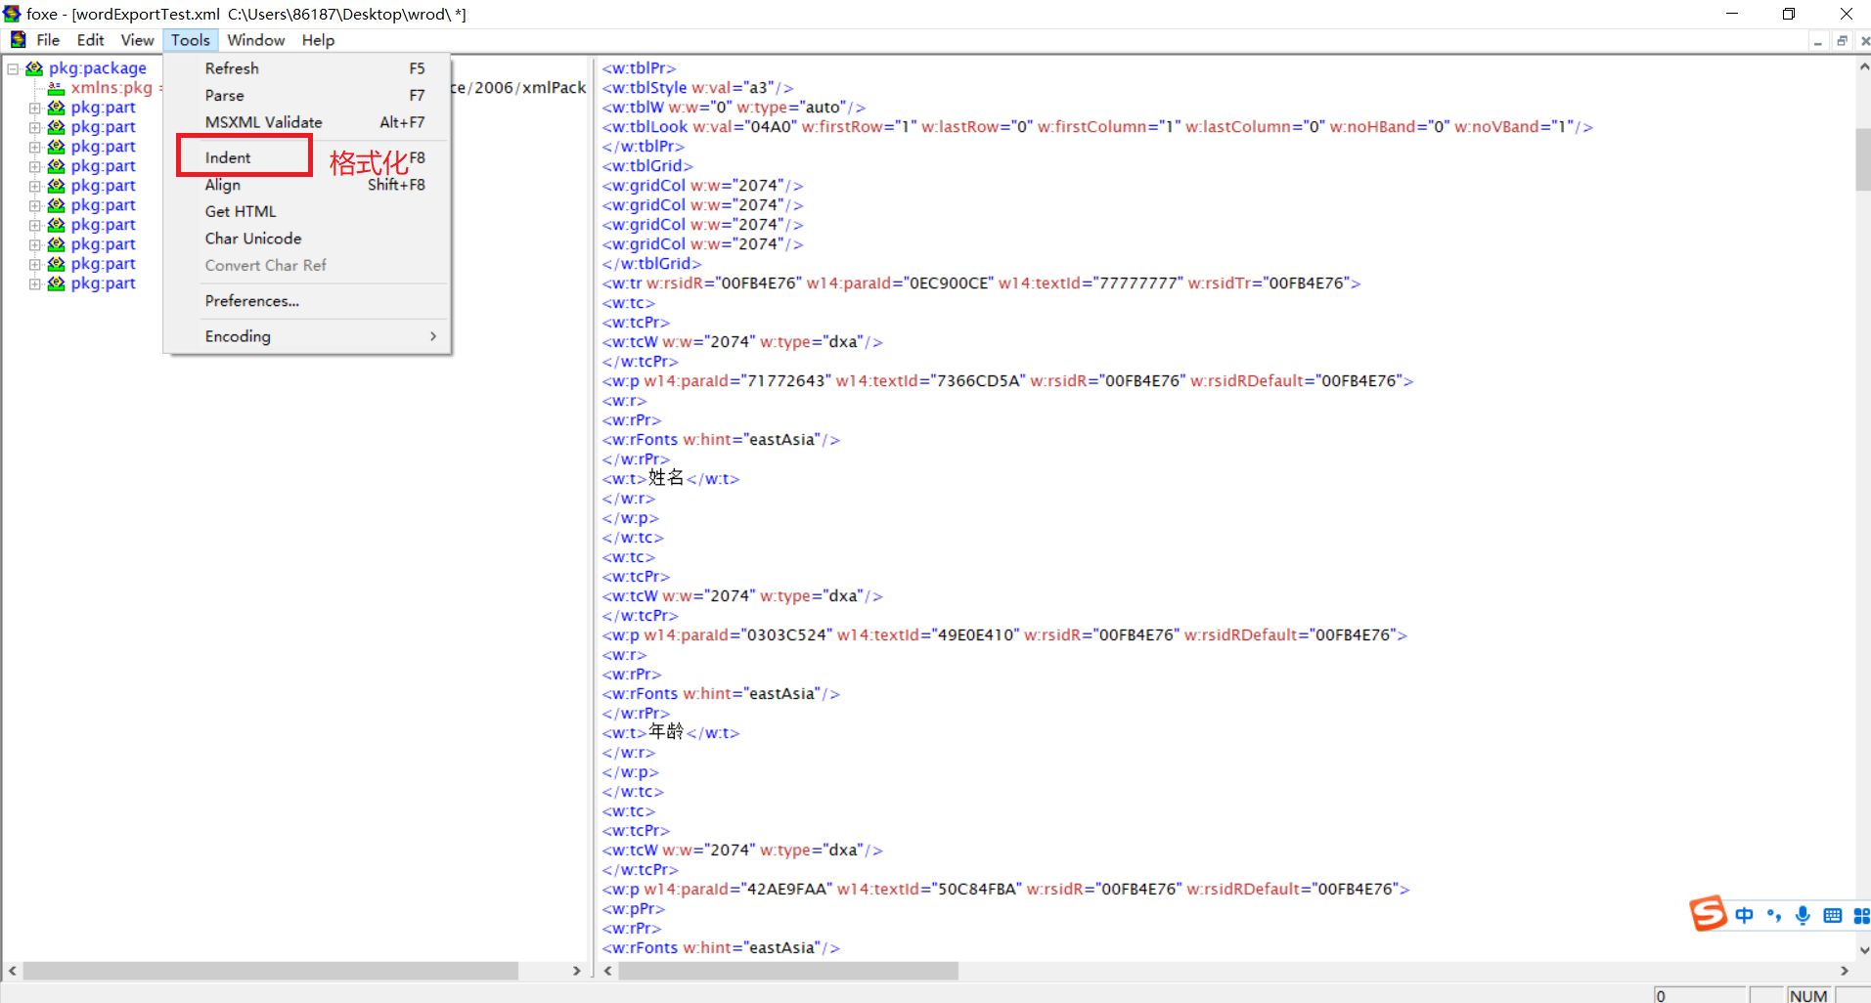Open the soft keyboard icon in input bar
The height and width of the screenshot is (1003, 1871).
[x=1832, y=916]
